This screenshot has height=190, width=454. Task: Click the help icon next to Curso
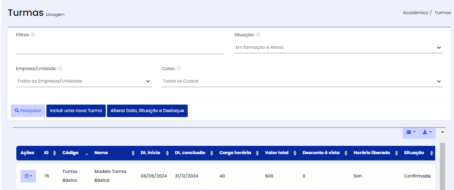coord(179,69)
